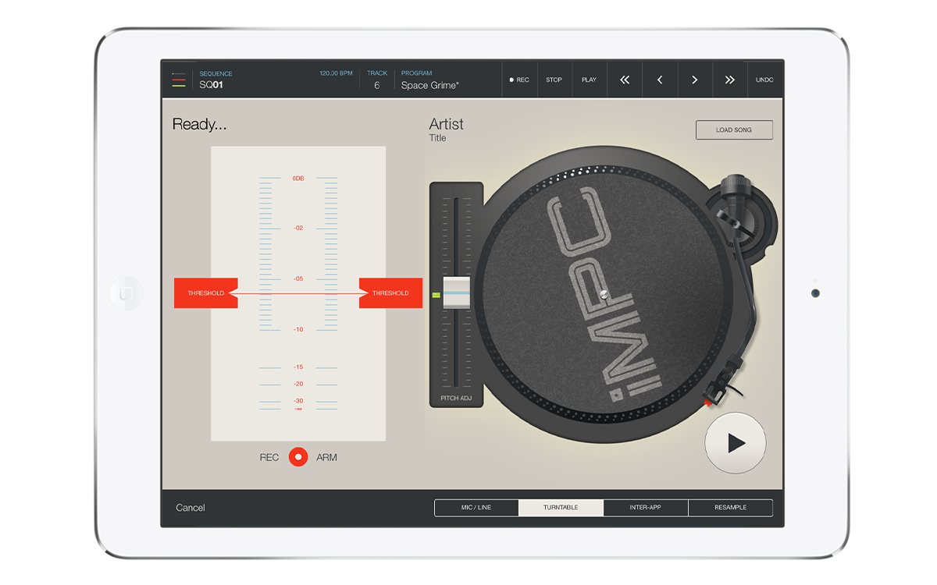Toggle REC in the top transport bar

pos(519,80)
